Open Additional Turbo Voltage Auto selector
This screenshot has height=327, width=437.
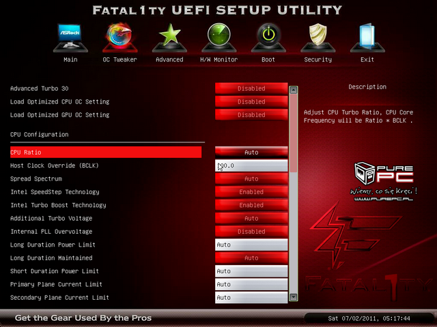[x=251, y=218]
